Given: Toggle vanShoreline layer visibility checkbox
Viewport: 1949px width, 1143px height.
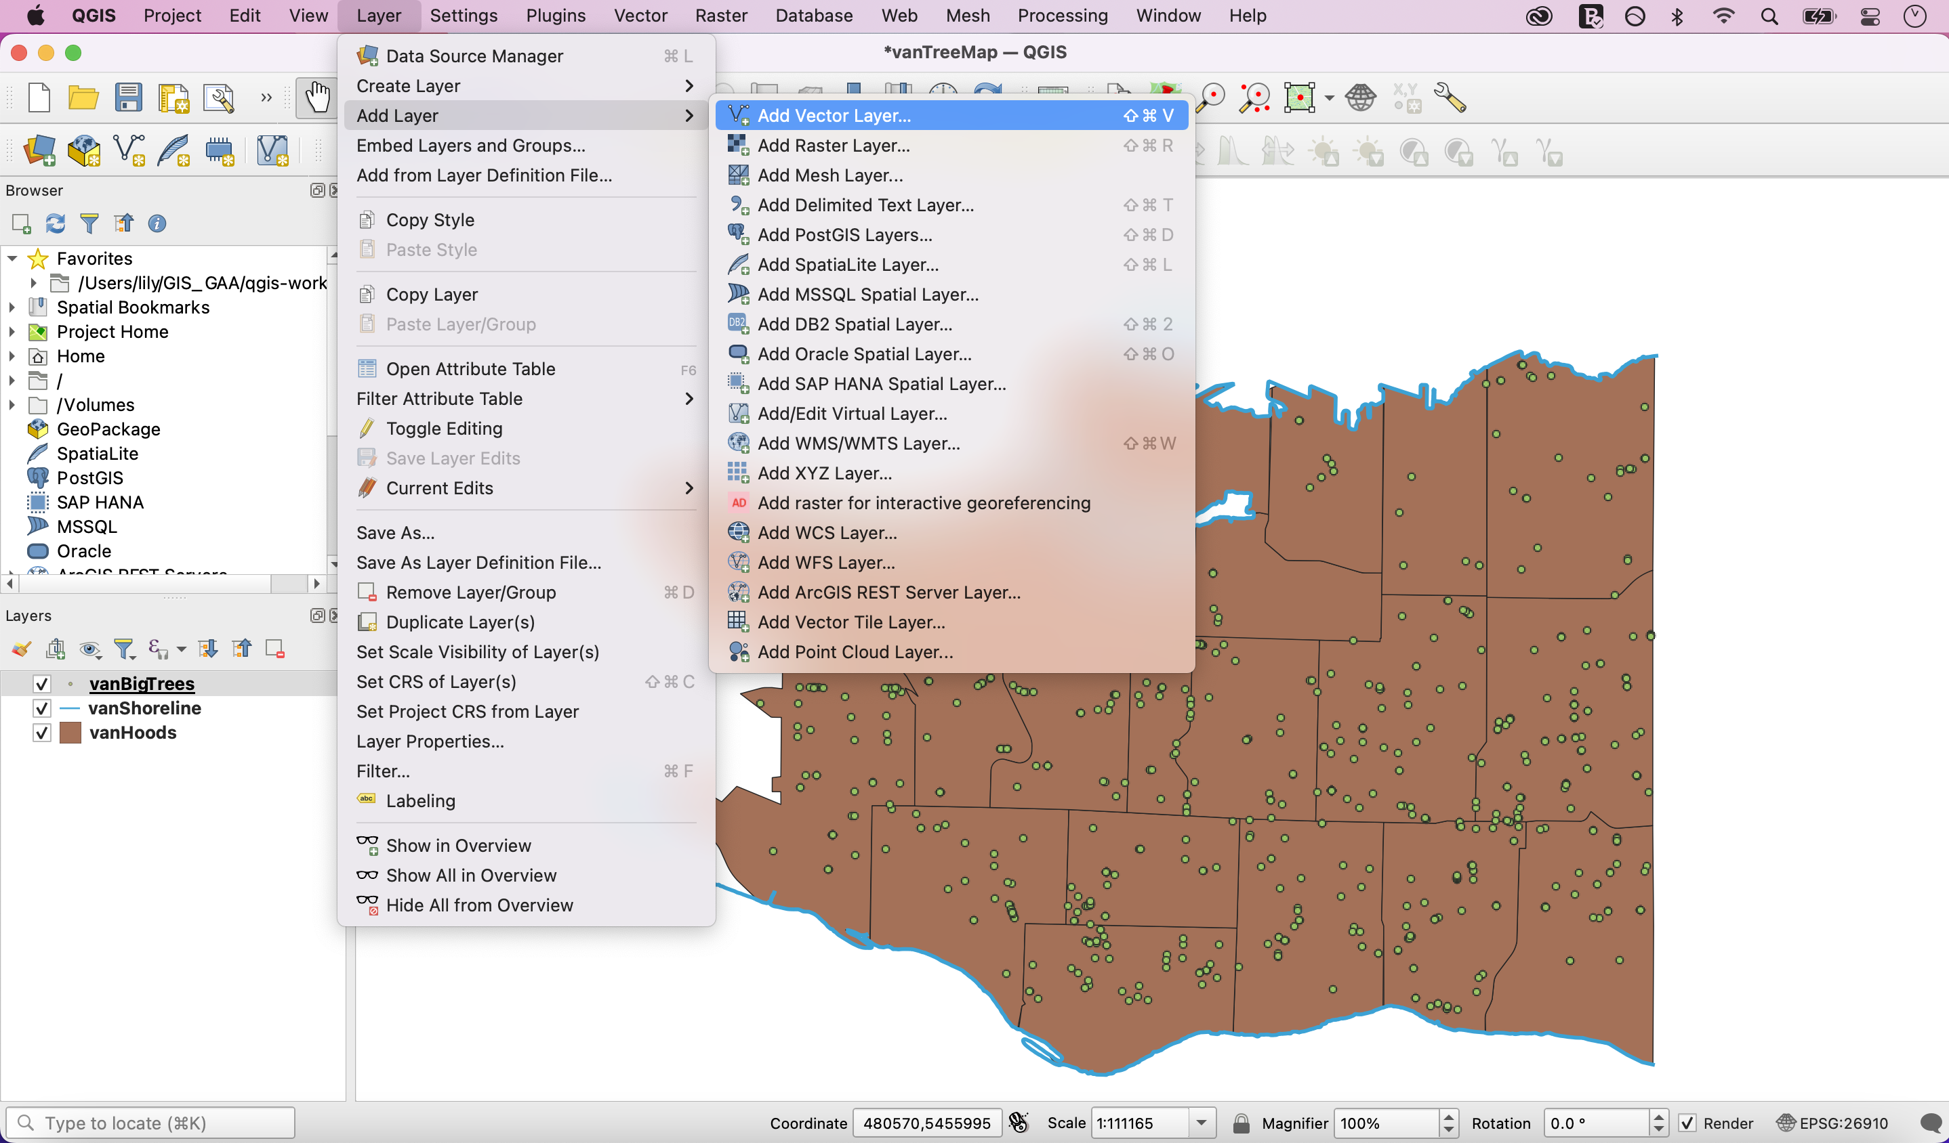Looking at the screenshot, I should point(42,708).
